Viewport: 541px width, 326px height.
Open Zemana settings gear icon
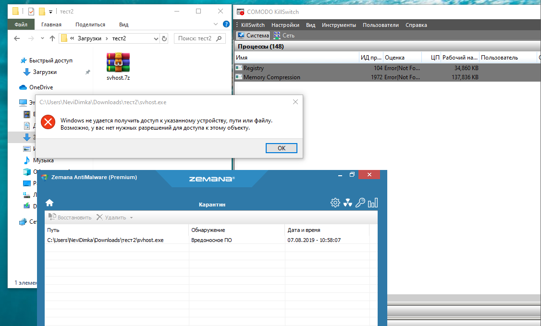[335, 203]
